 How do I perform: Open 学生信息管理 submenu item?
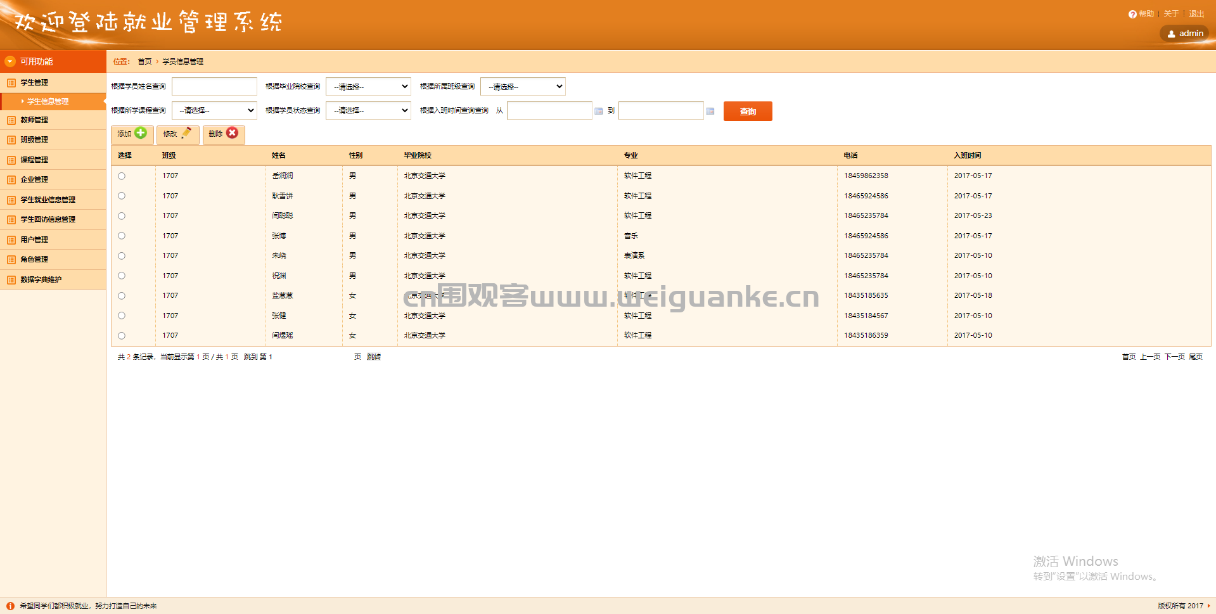click(48, 101)
